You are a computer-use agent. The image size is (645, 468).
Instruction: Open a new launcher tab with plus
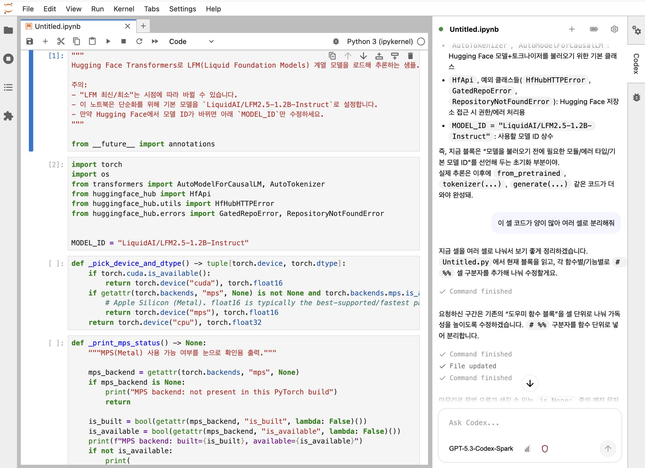pyautogui.click(x=143, y=26)
